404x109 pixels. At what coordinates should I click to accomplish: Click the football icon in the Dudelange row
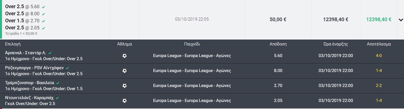(x=124, y=100)
